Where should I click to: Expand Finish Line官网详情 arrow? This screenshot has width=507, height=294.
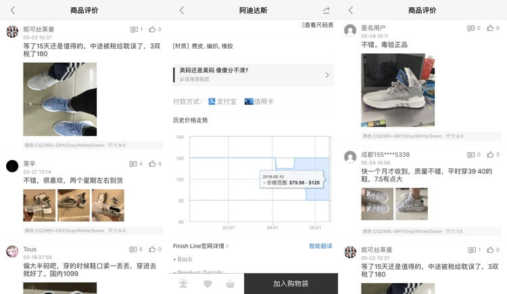coord(227,246)
